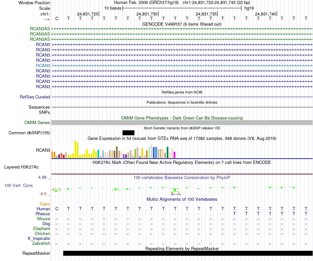This screenshot has width=313, height=261.
Task: Click the magenta GTEx expression bar
Action: pos(175,155)
